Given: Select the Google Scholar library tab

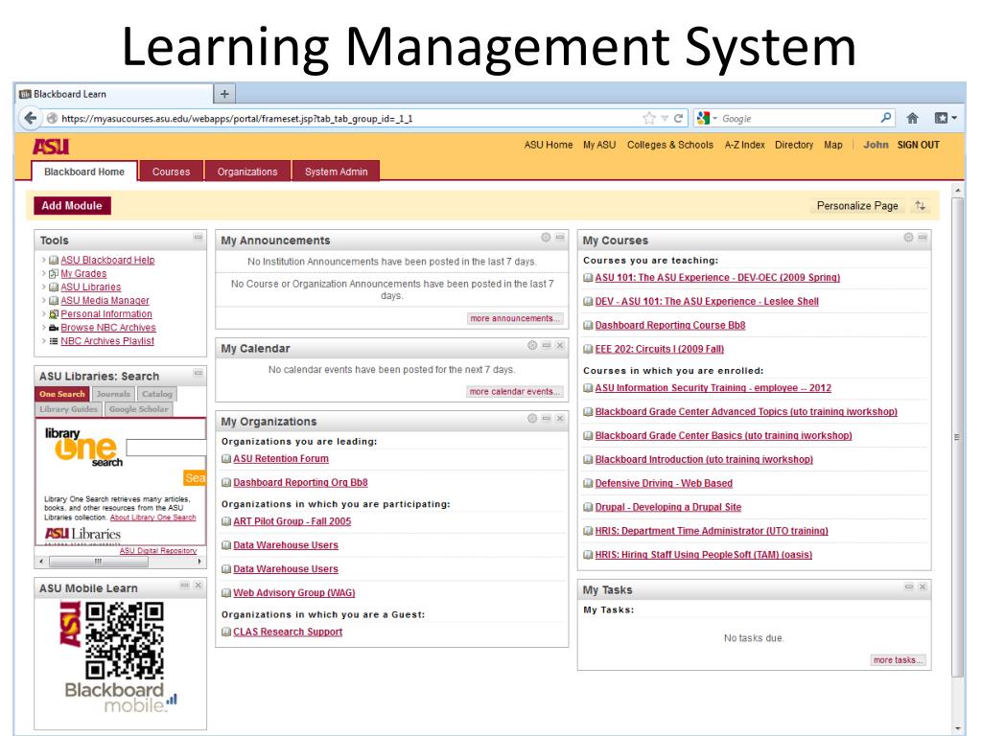Looking at the screenshot, I should click(138, 409).
